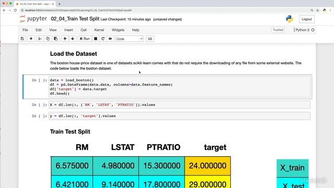Open the Widgets menu
The image size is (334, 188).
pyautogui.click(x=118, y=30)
